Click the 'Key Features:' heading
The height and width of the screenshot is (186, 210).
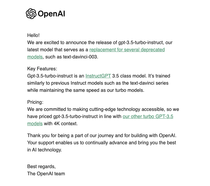click(42, 69)
